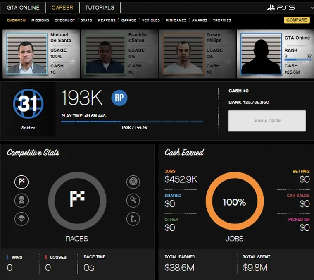314x280 pixels.
Task: Open the Tutorials top tab
Action: point(100,7)
